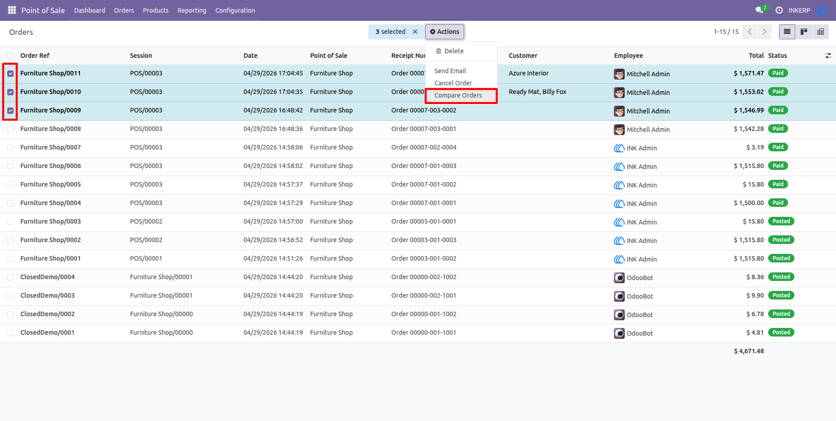Open optional columns adjust icon

pos(828,56)
